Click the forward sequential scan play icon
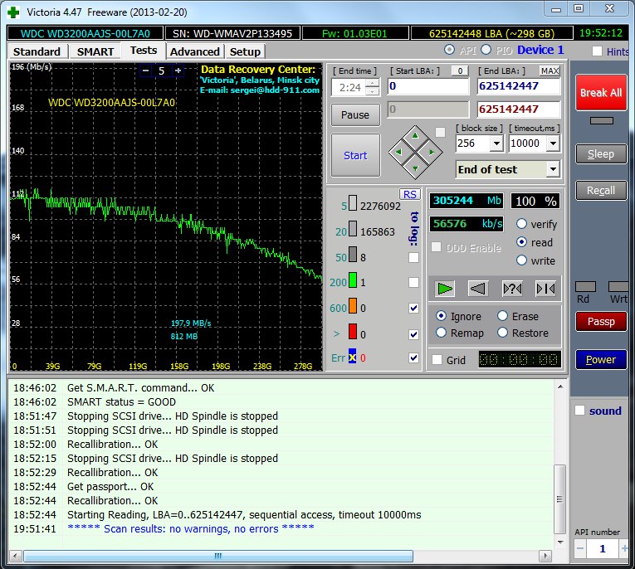 pos(446,288)
